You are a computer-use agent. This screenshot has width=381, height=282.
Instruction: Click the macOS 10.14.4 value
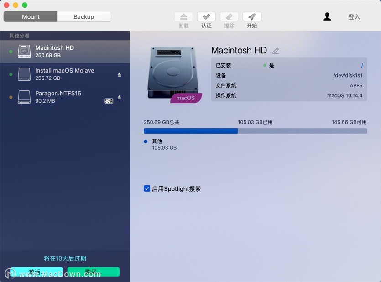[345, 95]
